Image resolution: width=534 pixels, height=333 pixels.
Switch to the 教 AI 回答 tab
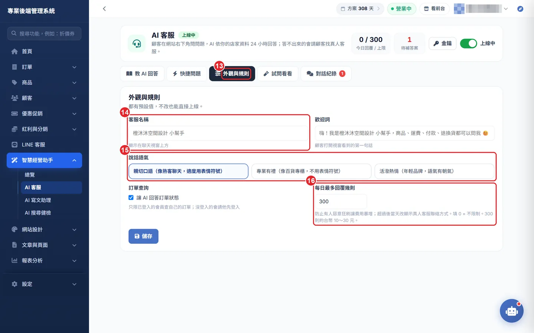[x=142, y=74]
